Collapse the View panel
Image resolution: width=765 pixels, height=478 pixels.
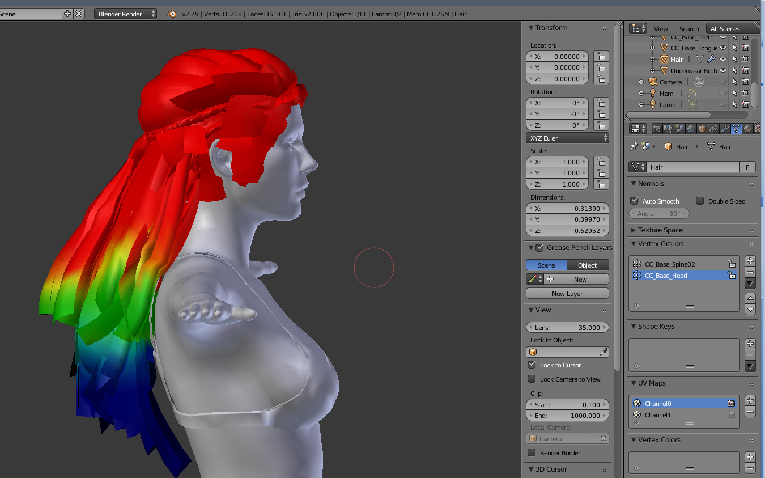[x=531, y=310]
